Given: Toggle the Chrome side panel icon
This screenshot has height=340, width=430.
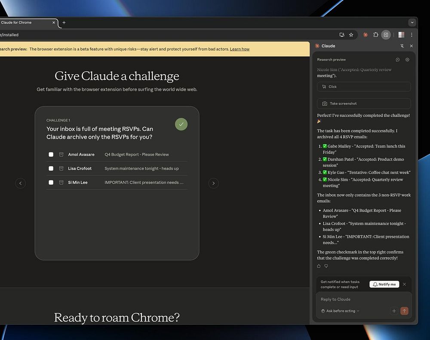Looking at the screenshot, I should coord(386,35).
